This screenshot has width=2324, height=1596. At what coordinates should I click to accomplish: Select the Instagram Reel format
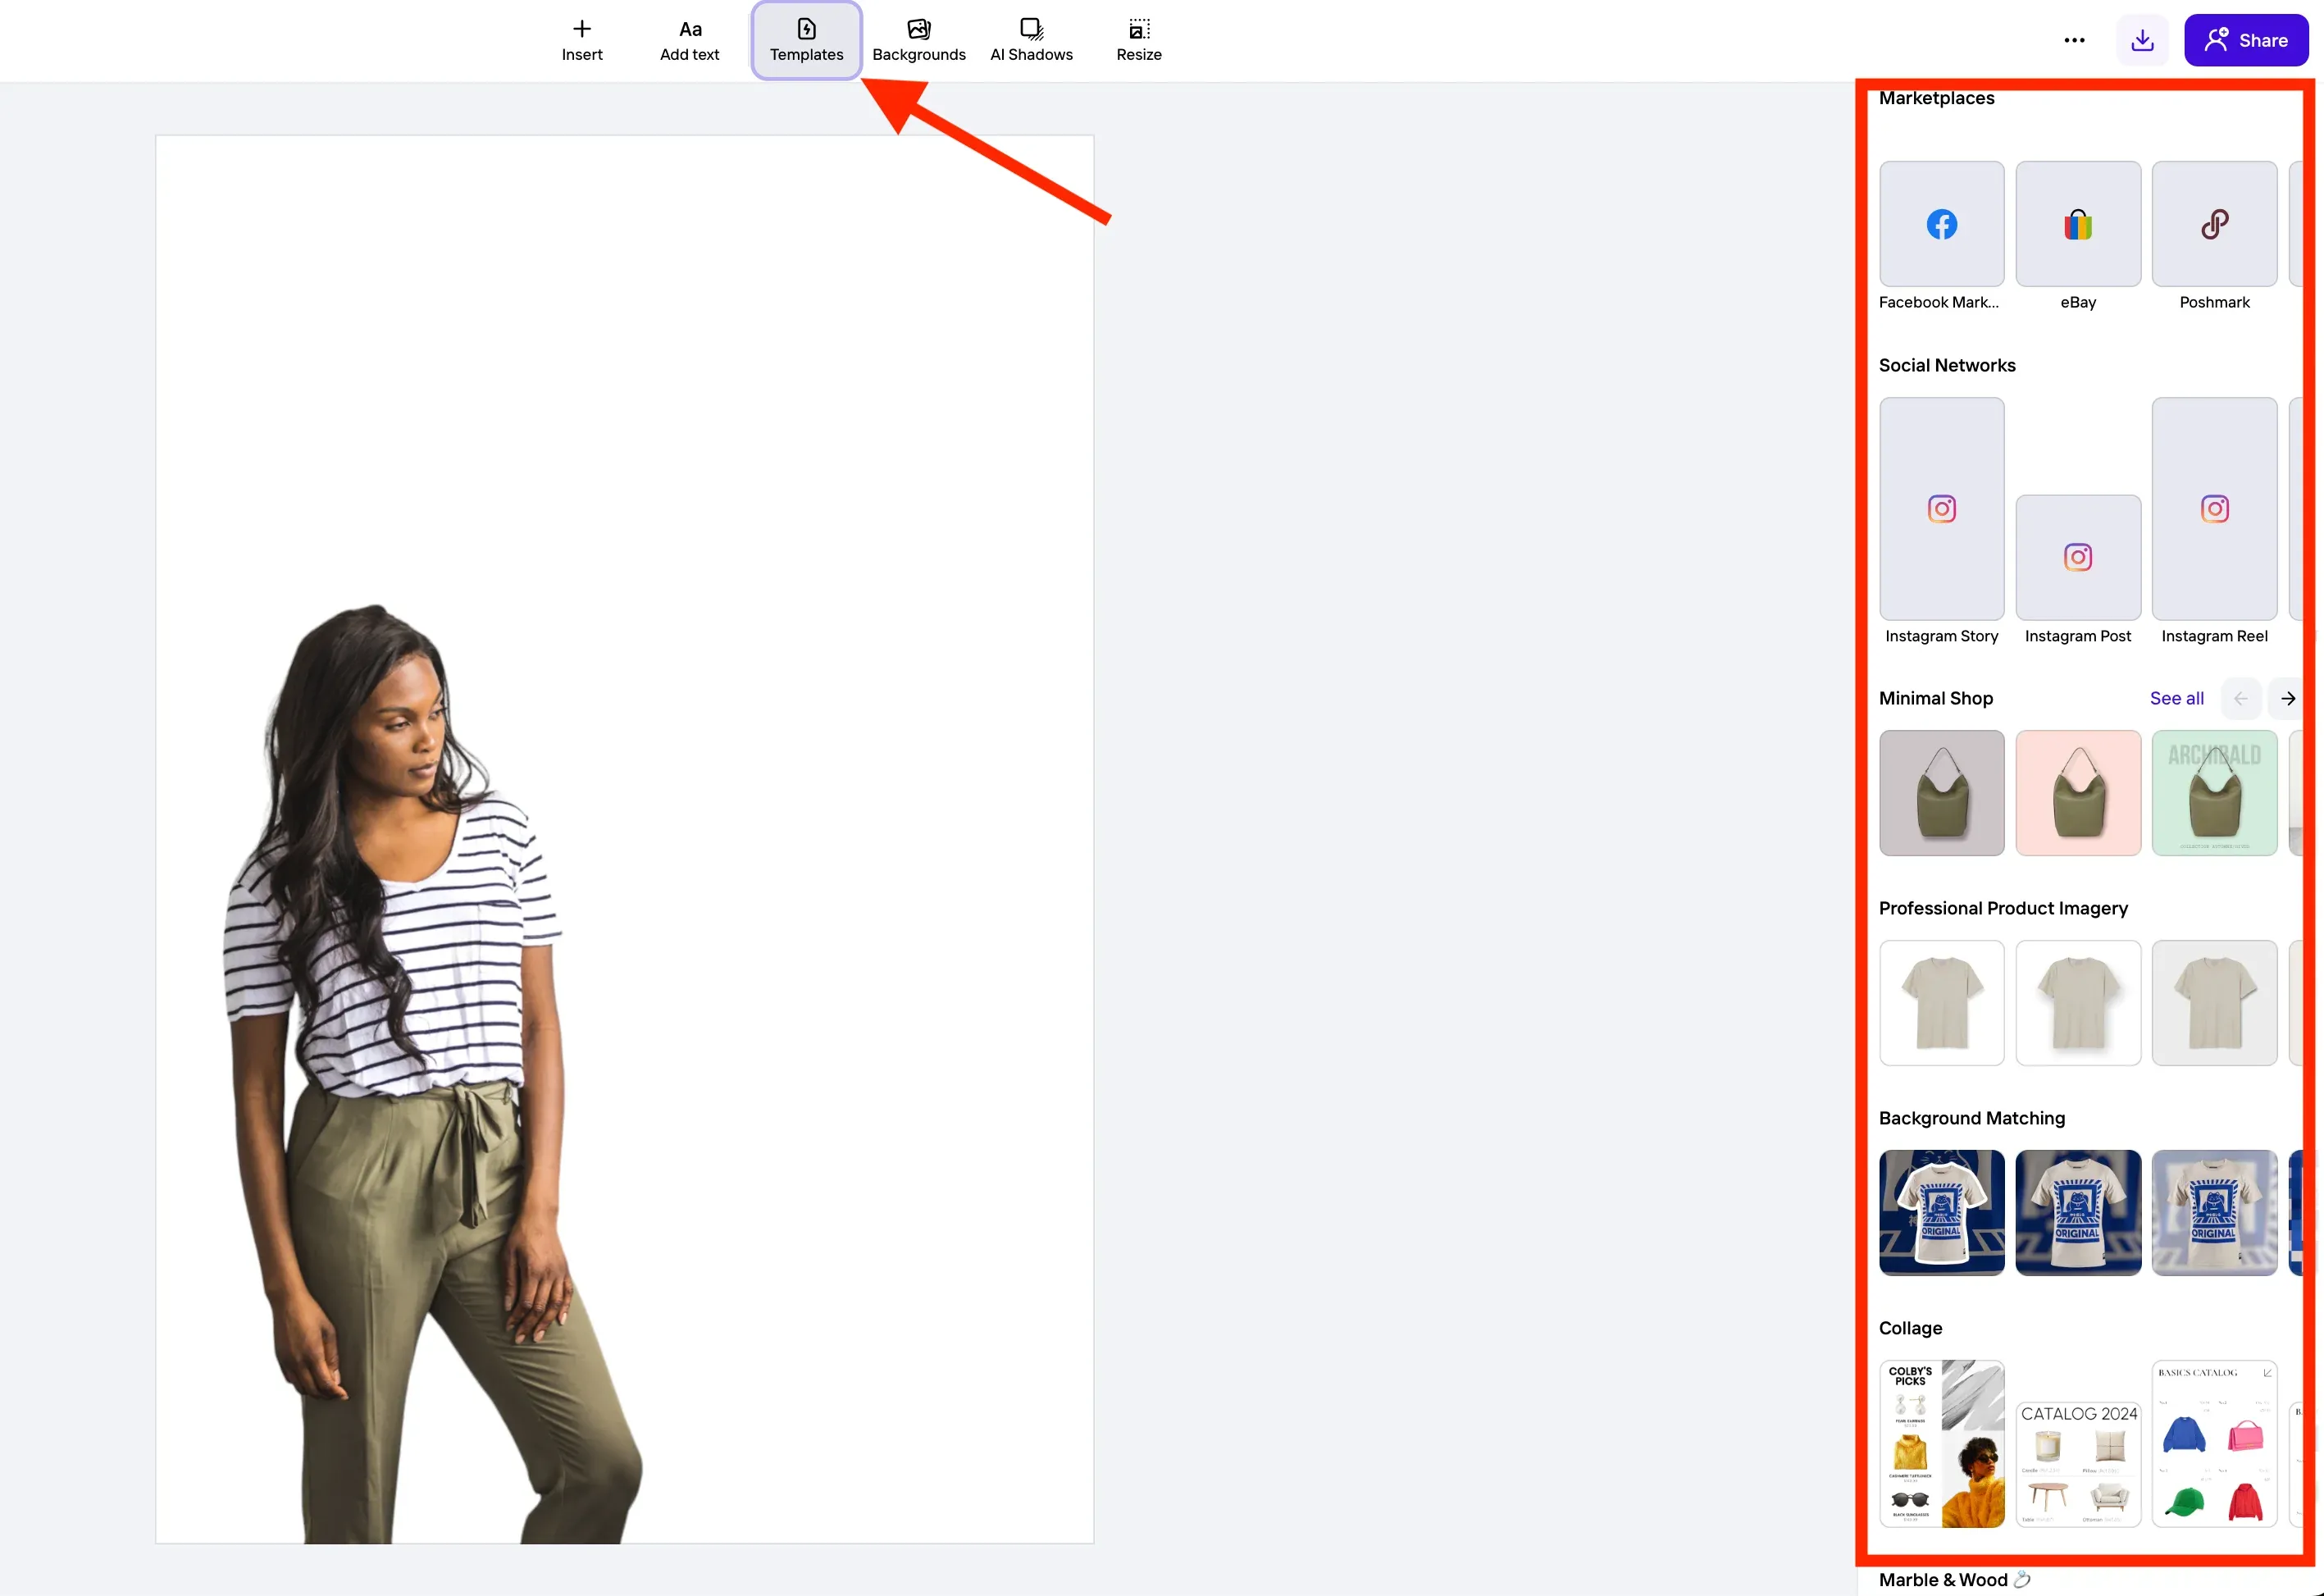click(x=2214, y=509)
